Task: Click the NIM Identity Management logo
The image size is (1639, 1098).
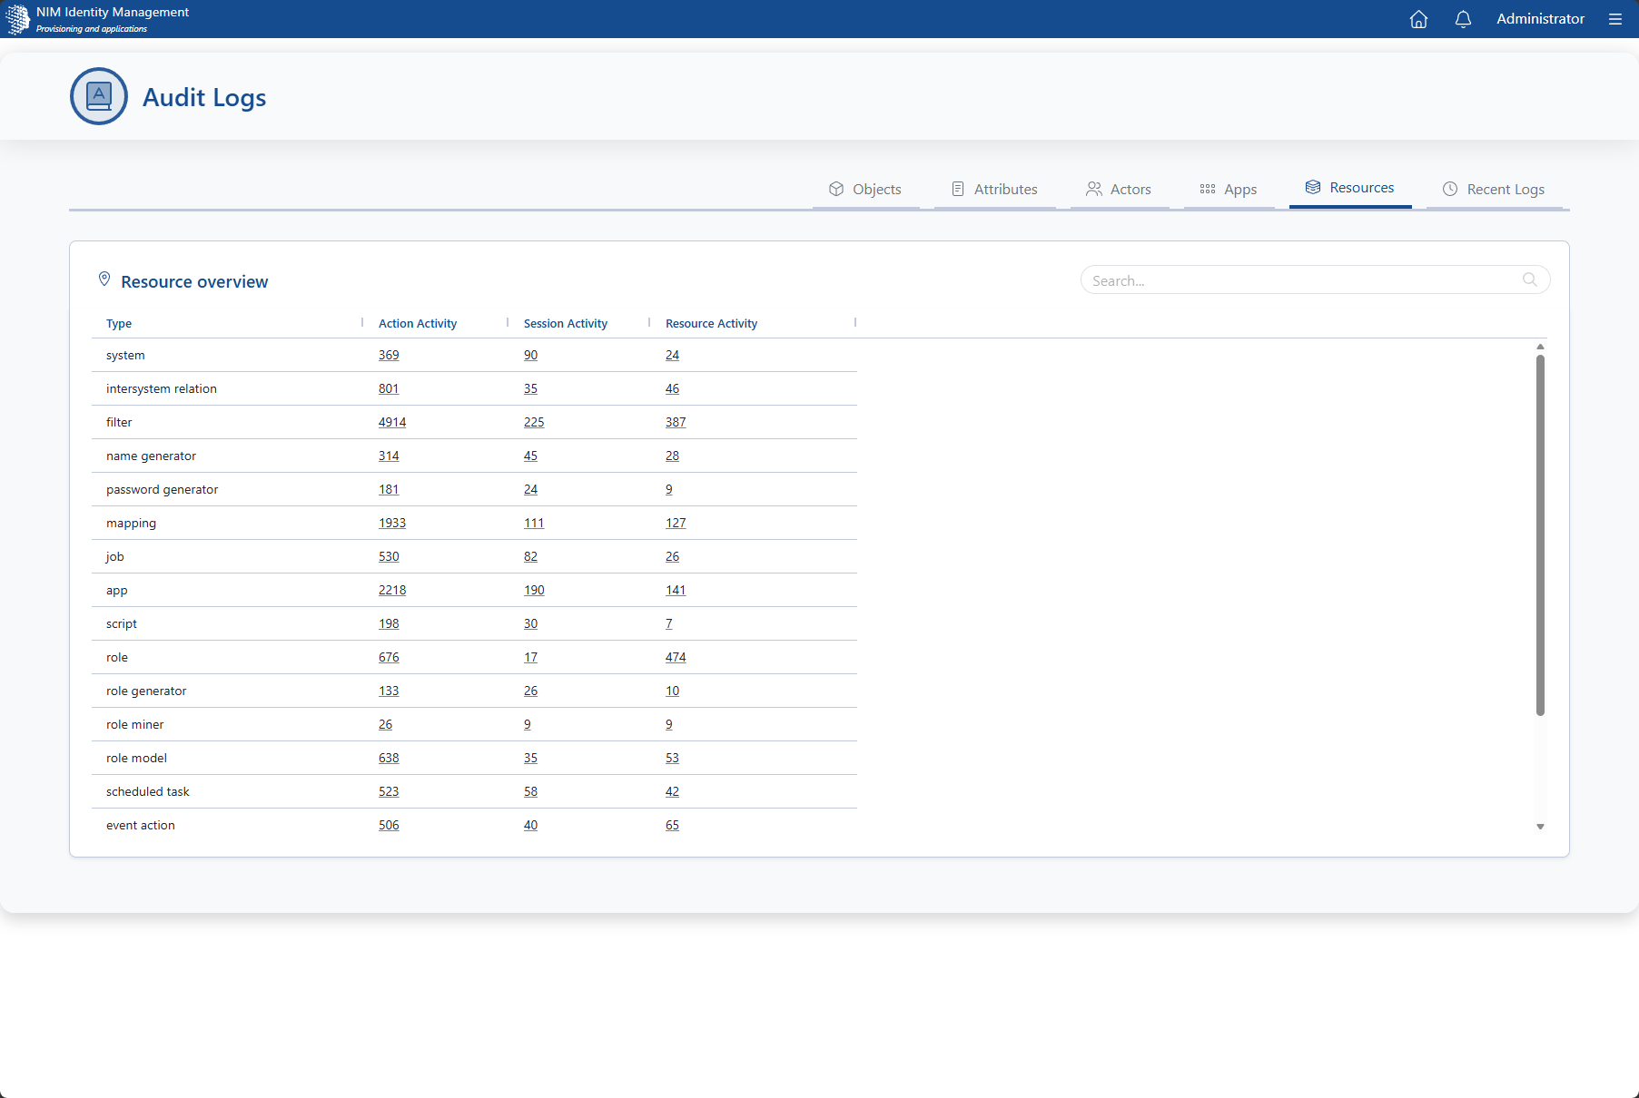Action: pos(18,19)
